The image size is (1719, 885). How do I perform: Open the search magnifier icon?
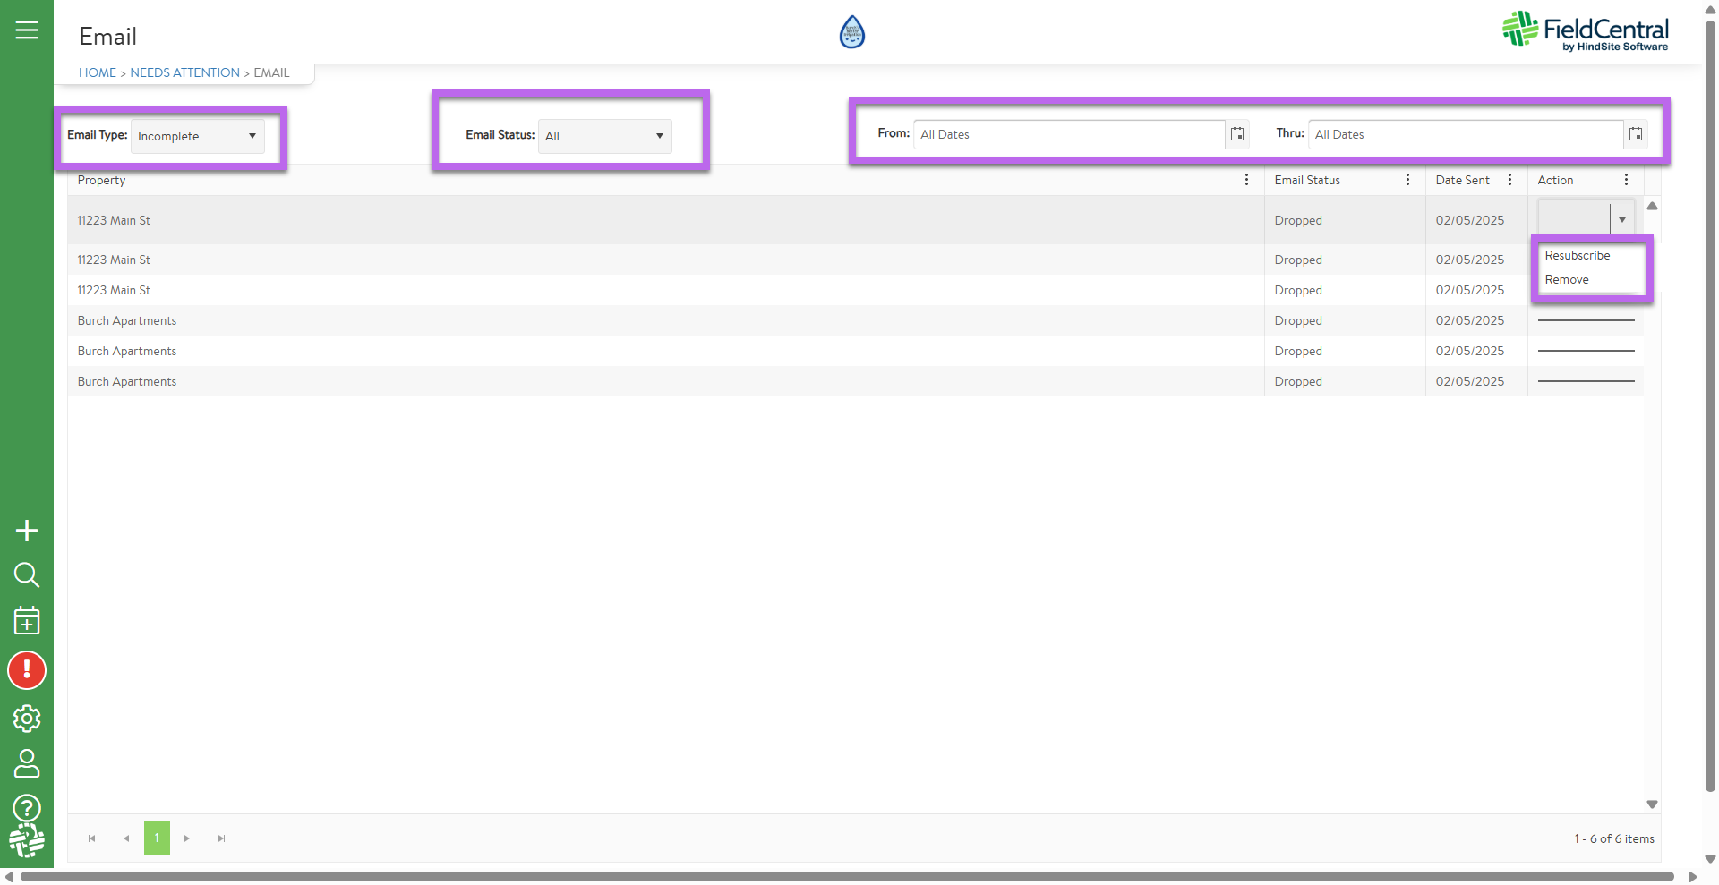27,574
